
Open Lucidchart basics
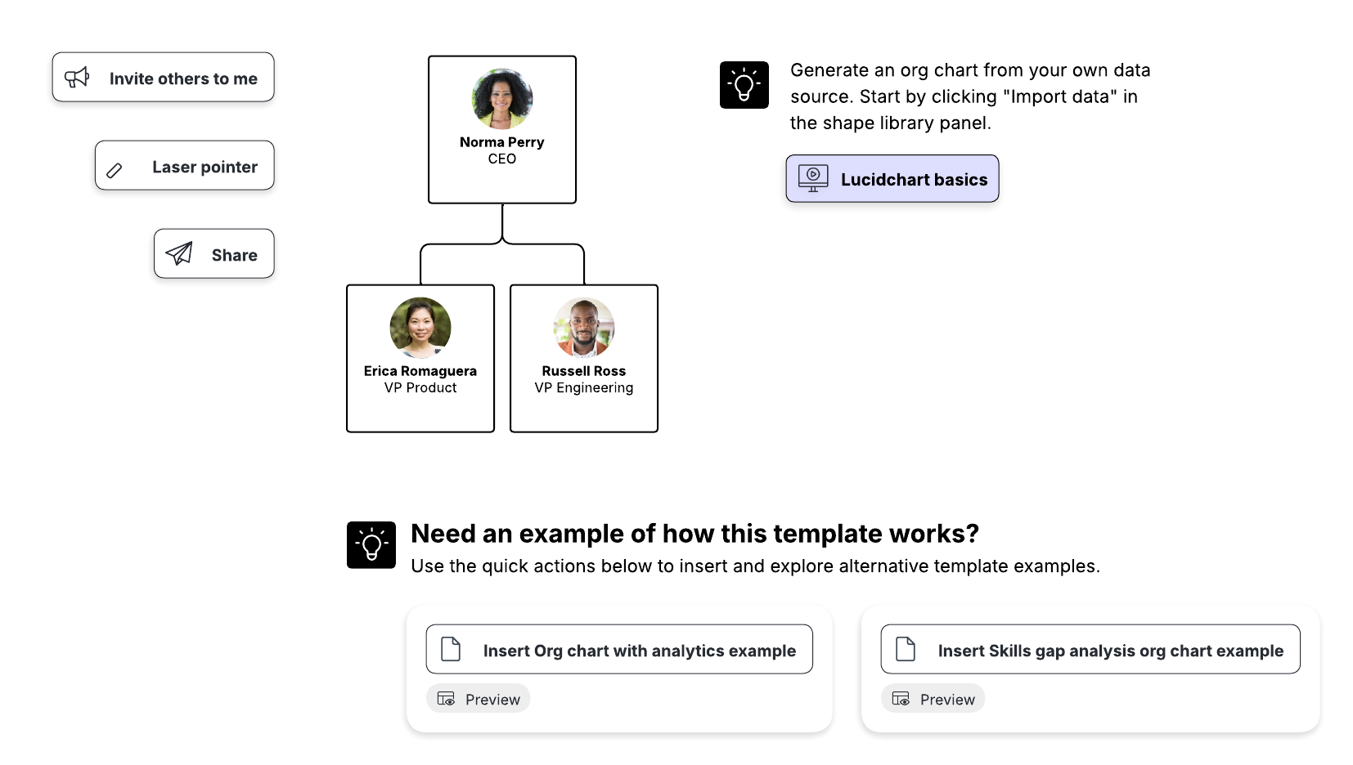892,178
